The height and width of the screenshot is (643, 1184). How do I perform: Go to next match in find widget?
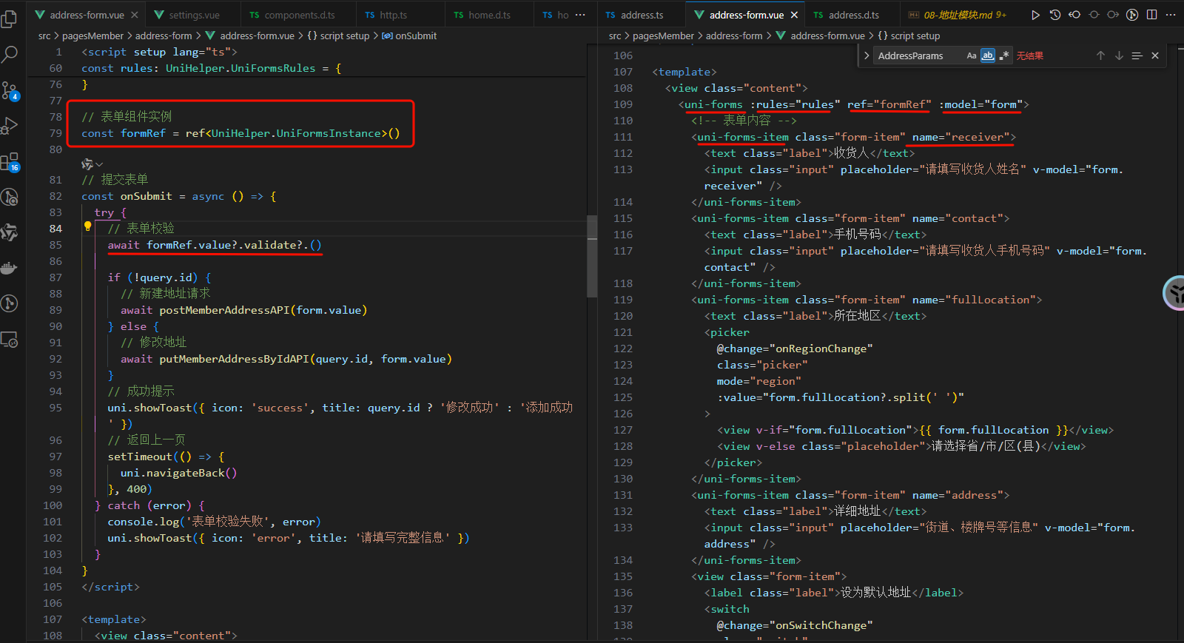pos(1119,55)
